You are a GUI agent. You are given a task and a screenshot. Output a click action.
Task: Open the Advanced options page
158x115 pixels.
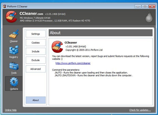click(x=36, y=69)
